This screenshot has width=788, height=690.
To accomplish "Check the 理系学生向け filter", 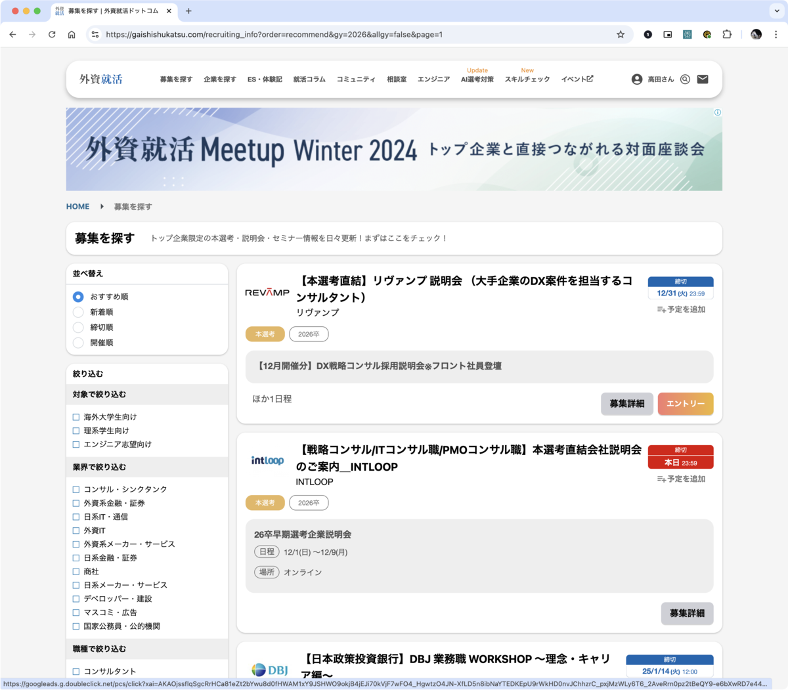I will [x=76, y=431].
